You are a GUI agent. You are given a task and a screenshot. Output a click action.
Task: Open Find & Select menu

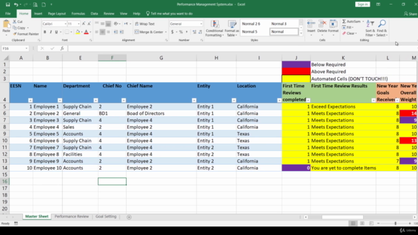pos(381,28)
